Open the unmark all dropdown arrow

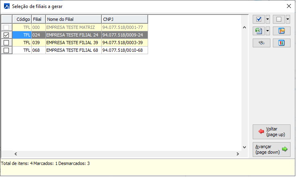[288, 19]
